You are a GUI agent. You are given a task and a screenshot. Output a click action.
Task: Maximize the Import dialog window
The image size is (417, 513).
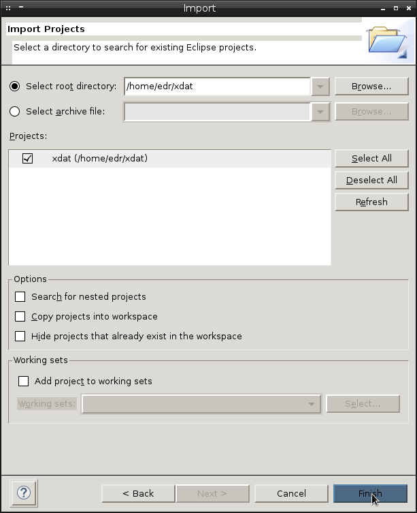(396, 8)
